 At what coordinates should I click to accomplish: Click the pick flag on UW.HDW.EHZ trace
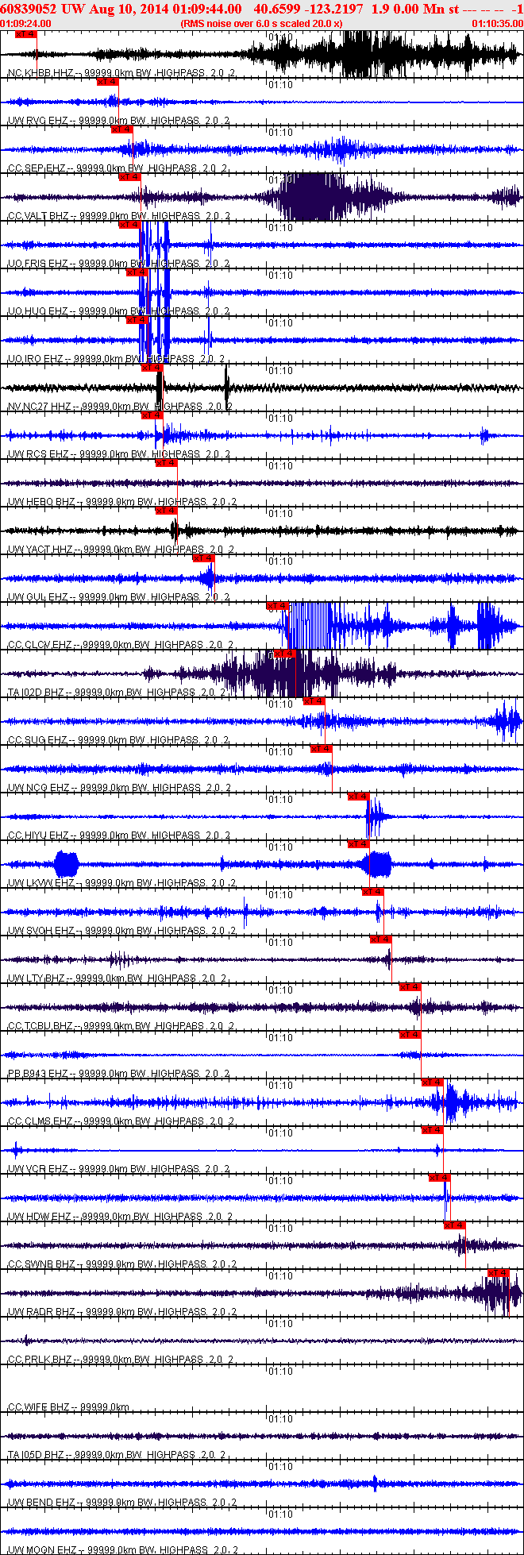[440, 1178]
